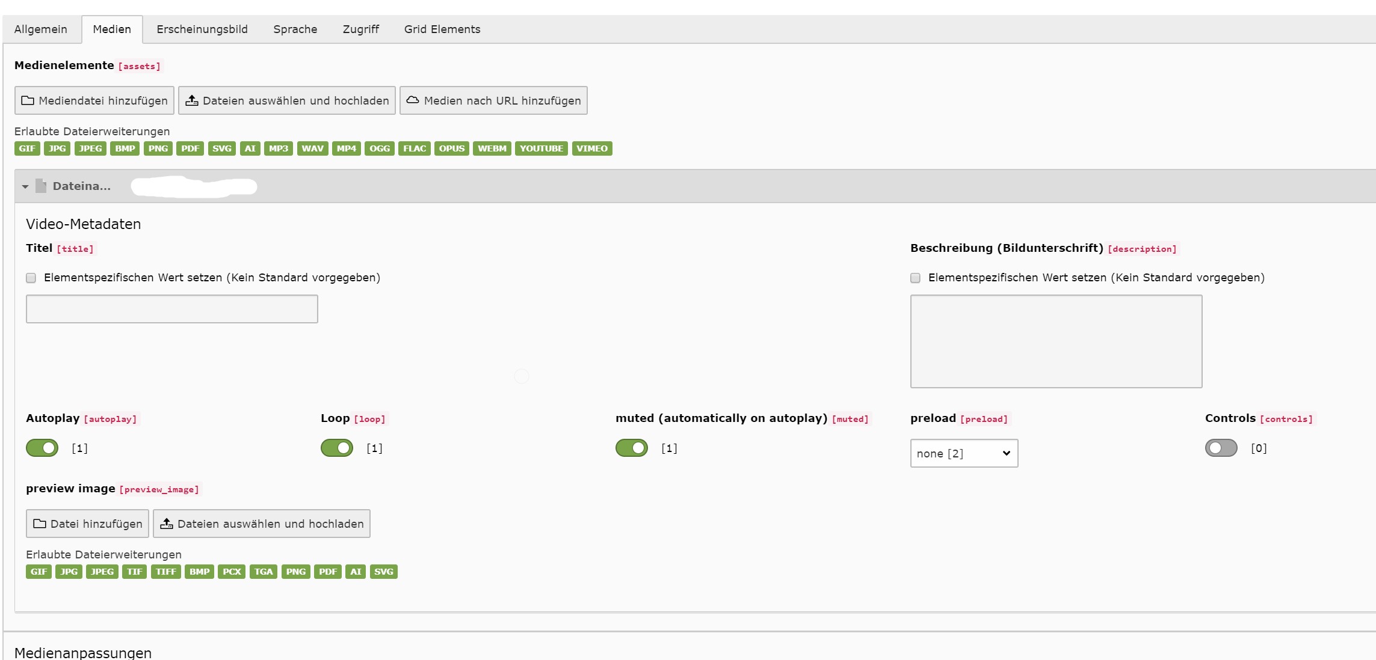The image size is (1376, 660).
Task: Click the Video-Metadaten heading
Action: [84, 224]
